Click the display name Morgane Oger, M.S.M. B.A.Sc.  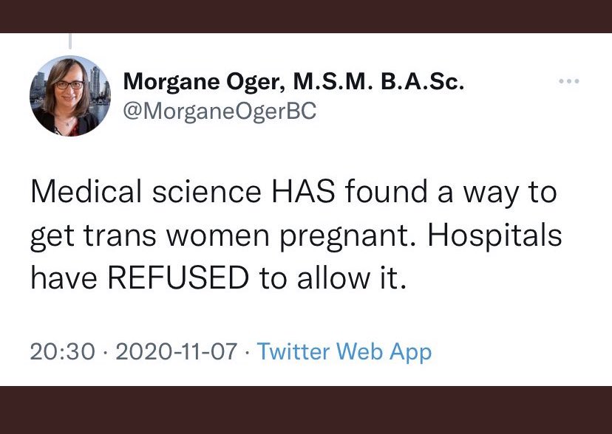click(293, 82)
